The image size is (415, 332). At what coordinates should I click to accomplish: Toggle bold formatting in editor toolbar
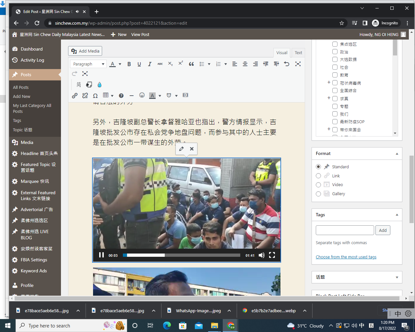[129, 64]
